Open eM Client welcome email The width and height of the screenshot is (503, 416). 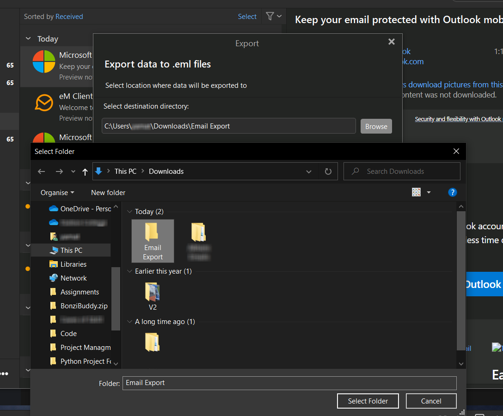(x=57, y=107)
